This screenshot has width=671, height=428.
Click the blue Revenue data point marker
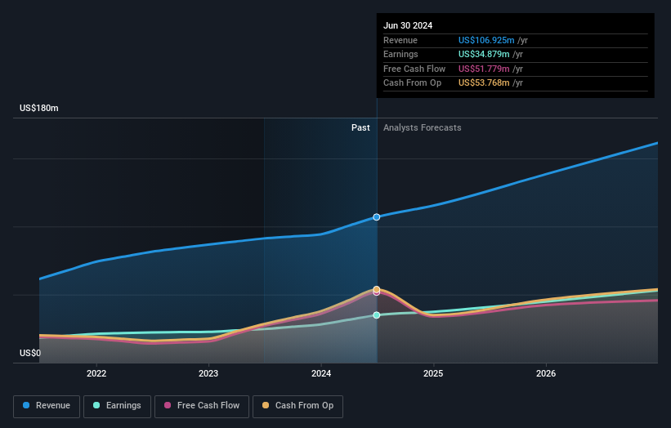pos(377,217)
